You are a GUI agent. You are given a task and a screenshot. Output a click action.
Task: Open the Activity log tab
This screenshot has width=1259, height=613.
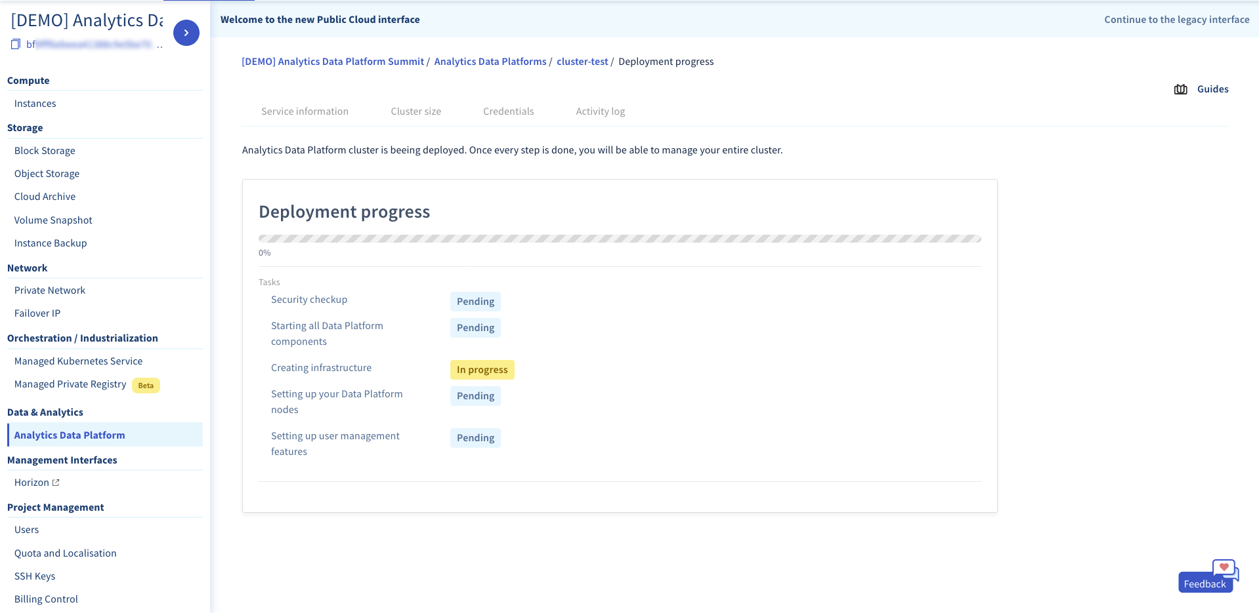pos(600,111)
